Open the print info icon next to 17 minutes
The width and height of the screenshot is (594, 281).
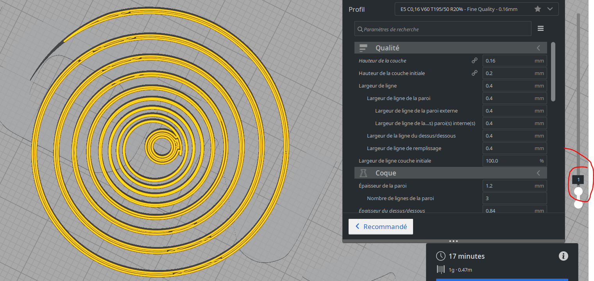pos(563,256)
